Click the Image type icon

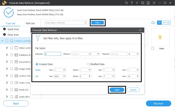pos(16,69)
